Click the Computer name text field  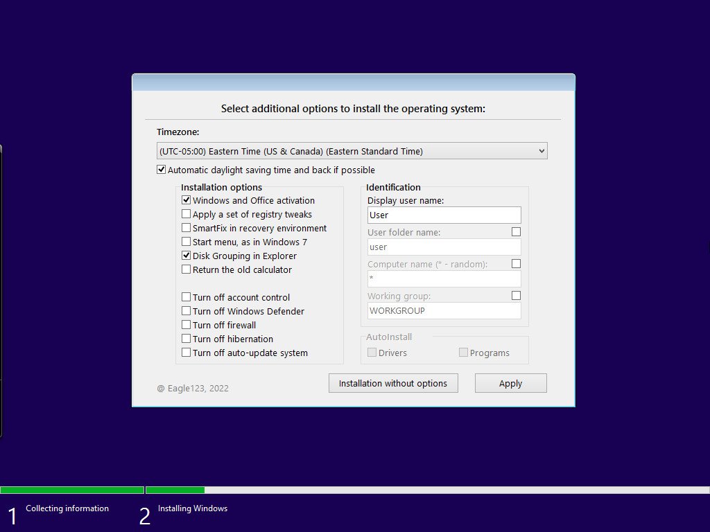[444, 278]
